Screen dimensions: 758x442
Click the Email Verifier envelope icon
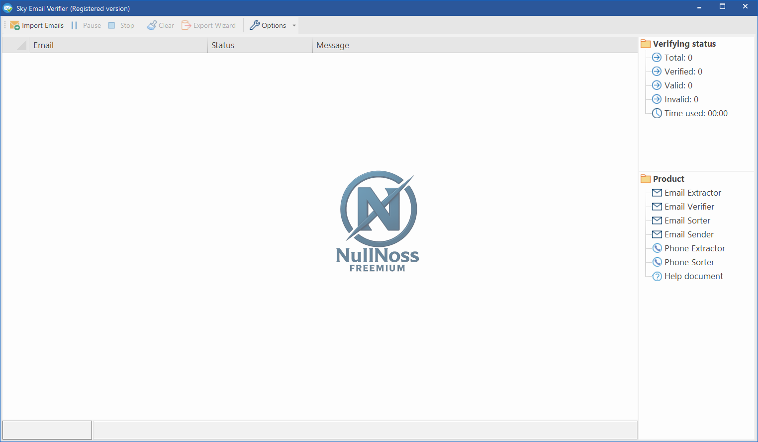pyautogui.click(x=657, y=207)
